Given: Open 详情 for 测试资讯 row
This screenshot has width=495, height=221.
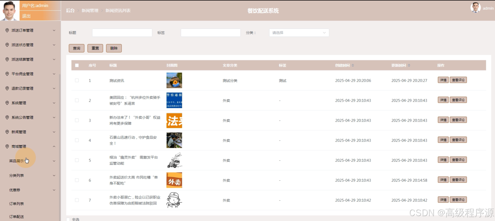Looking at the screenshot, I should coord(443,80).
